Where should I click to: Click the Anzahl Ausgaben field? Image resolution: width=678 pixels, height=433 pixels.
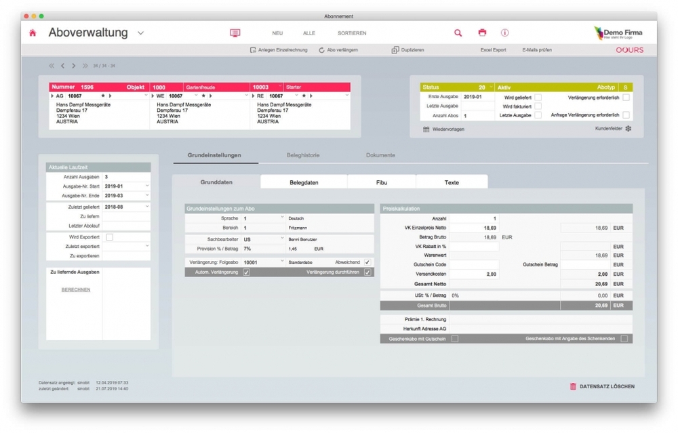[126, 177]
